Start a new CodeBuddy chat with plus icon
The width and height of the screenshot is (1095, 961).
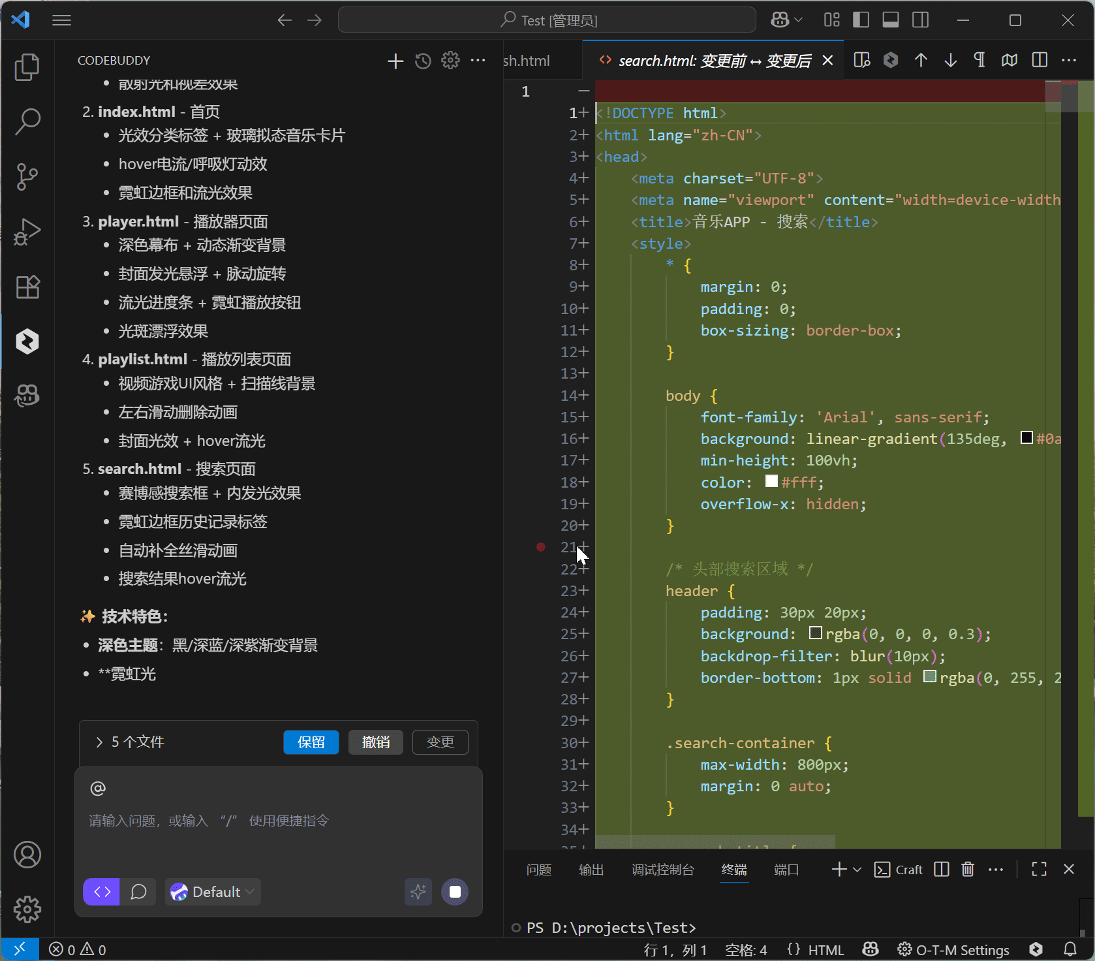point(395,61)
